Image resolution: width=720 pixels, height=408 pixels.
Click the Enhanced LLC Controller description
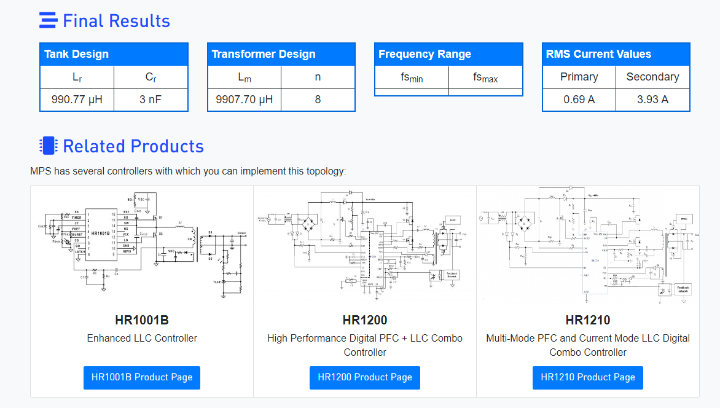[x=142, y=338]
